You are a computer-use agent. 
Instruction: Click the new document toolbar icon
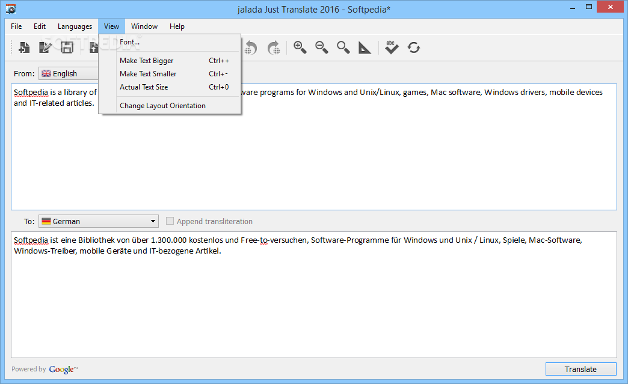24,47
